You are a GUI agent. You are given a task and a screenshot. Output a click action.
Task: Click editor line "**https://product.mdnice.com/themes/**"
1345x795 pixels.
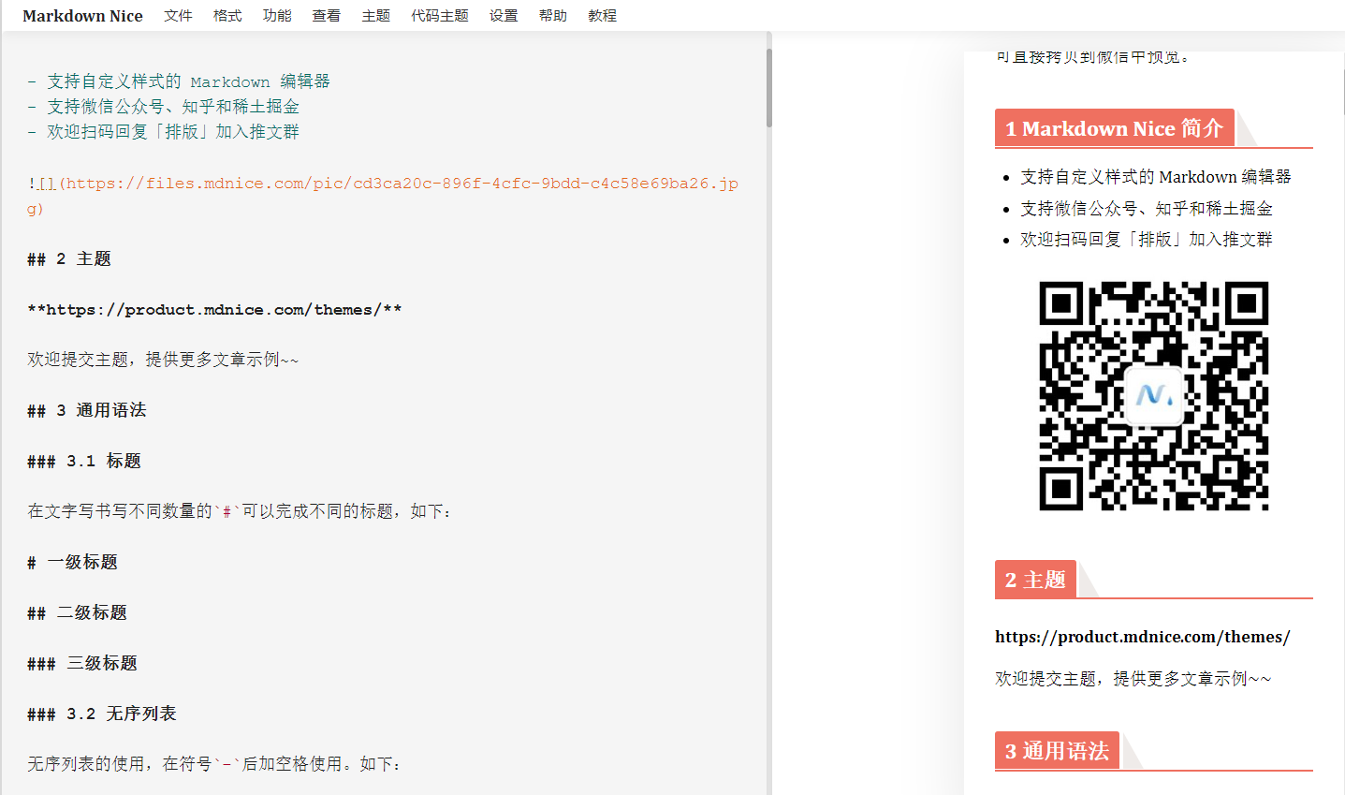coord(214,310)
